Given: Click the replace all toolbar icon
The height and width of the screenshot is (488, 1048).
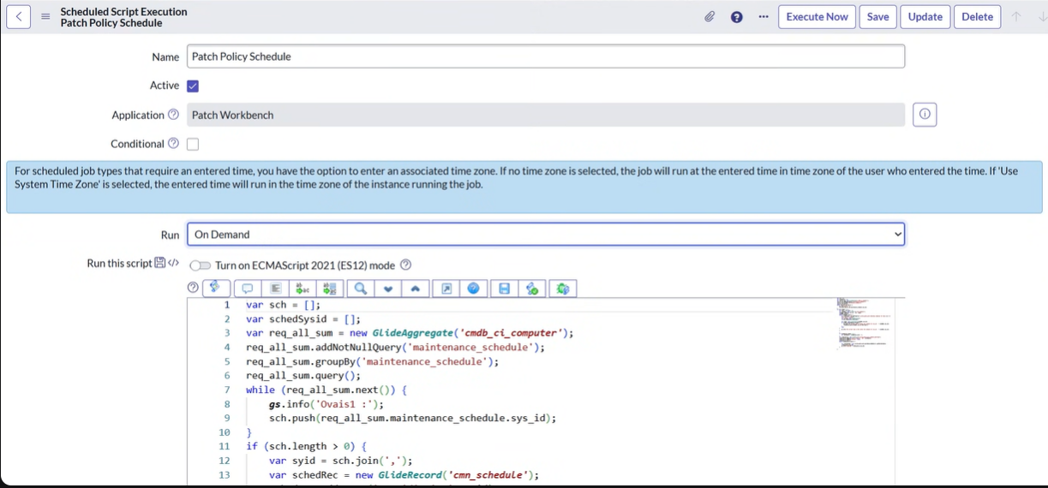Looking at the screenshot, I should coord(330,289).
